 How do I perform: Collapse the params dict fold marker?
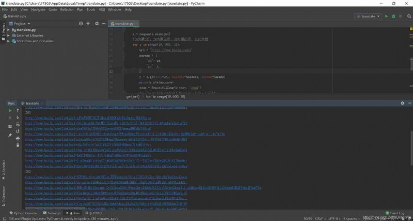pos(124,56)
